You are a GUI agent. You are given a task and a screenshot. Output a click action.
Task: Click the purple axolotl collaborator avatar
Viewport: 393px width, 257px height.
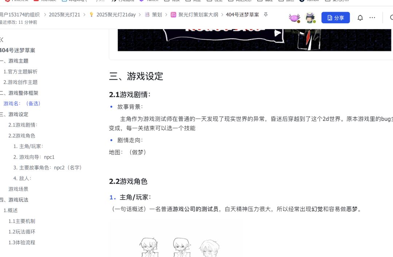[294, 18]
